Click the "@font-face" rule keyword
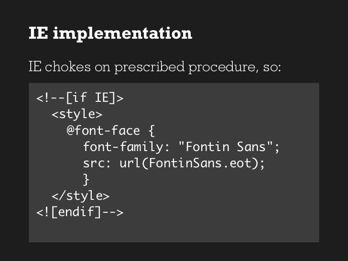348x261 pixels. tap(104, 131)
